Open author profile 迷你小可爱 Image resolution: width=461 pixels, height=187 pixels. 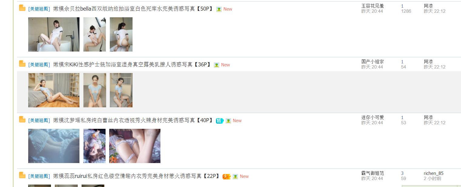tap(372, 117)
